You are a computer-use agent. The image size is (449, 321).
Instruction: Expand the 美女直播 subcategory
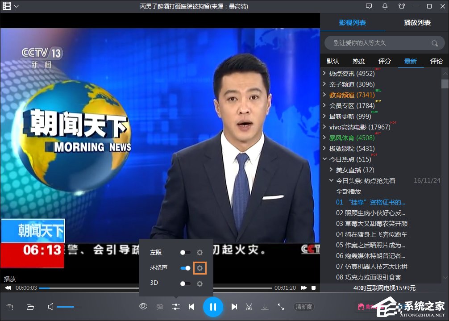point(331,170)
